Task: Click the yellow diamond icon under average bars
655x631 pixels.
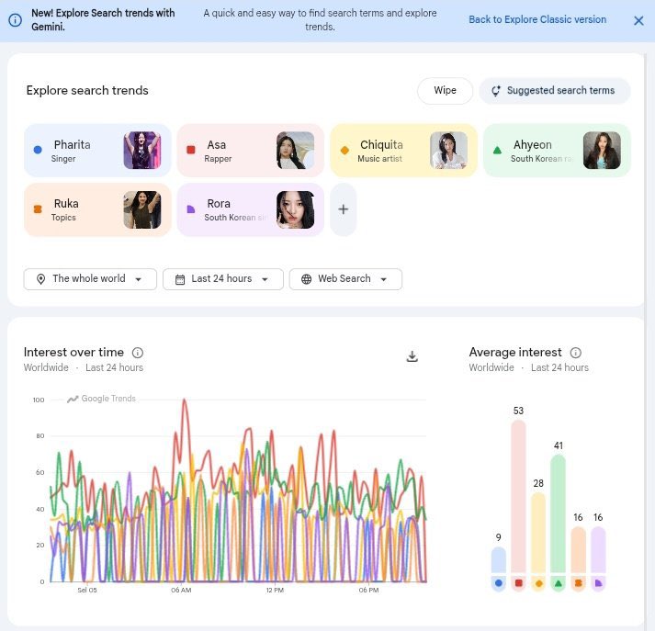Action: click(538, 583)
